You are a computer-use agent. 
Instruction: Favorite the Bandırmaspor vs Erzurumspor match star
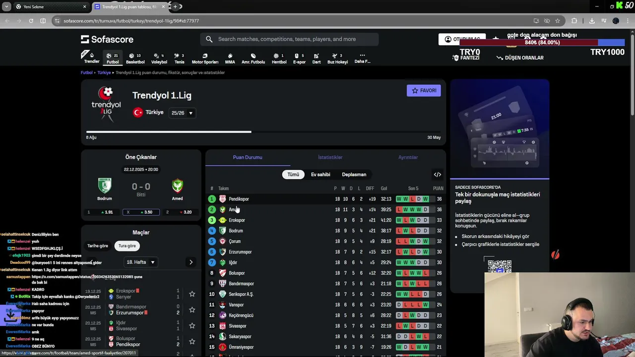click(192, 310)
